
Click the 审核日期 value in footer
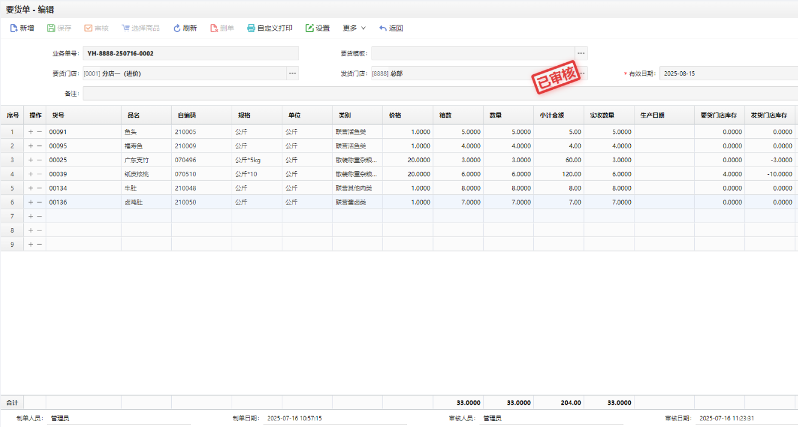tap(727, 418)
